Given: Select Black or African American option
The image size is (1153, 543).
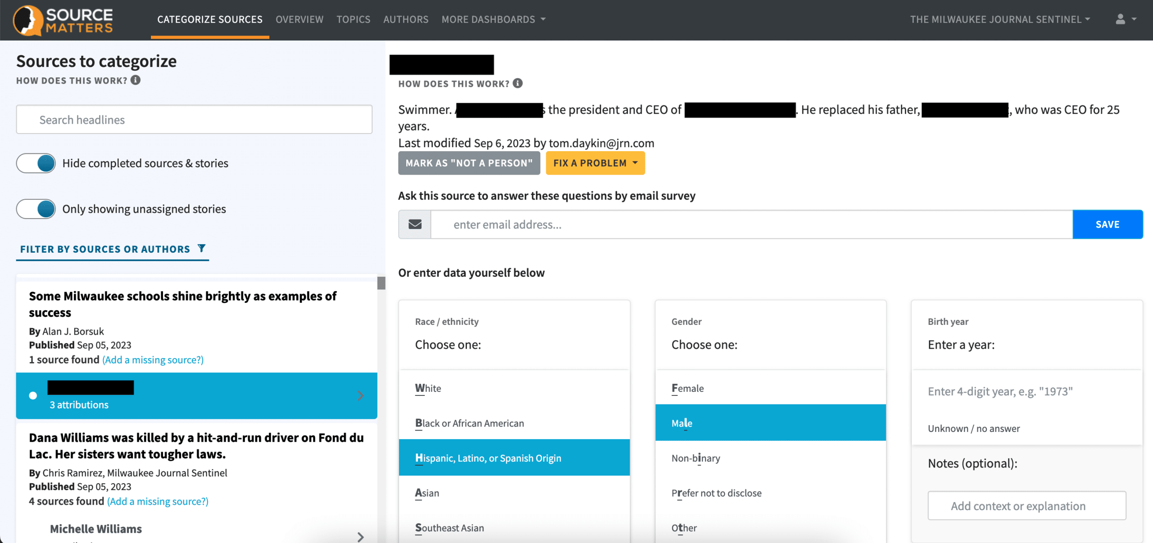Looking at the screenshot, I should coord(514,423).
